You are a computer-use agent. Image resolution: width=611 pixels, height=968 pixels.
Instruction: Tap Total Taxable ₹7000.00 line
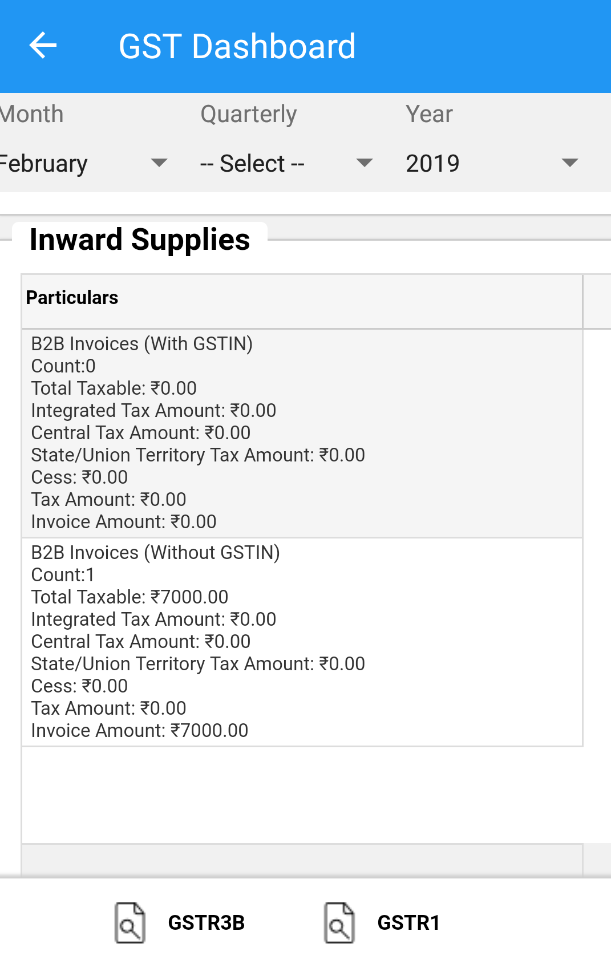[130, 597]
